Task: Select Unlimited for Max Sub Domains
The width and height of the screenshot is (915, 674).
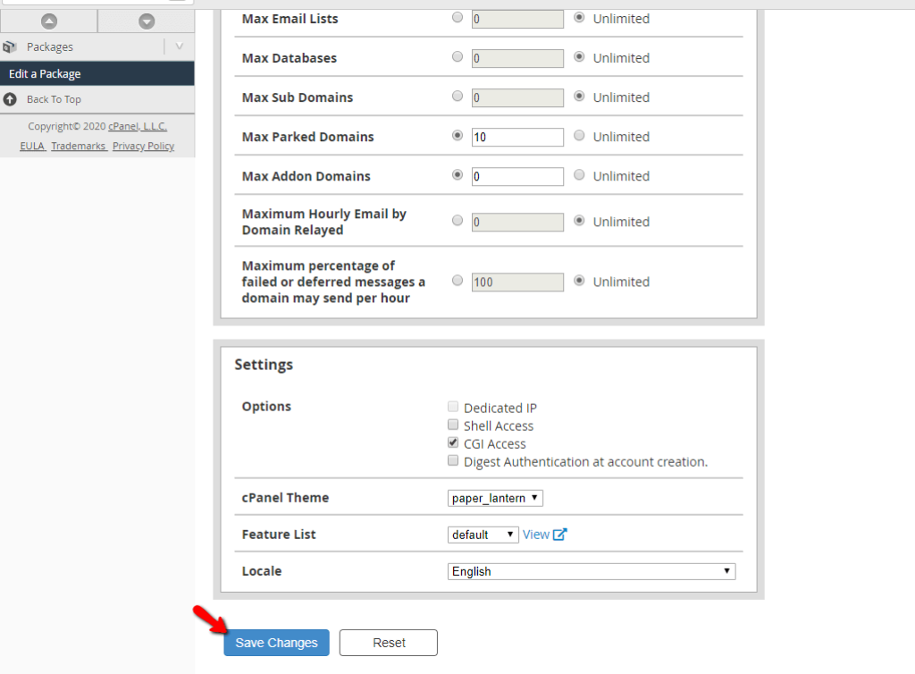Action: [579, 96]
